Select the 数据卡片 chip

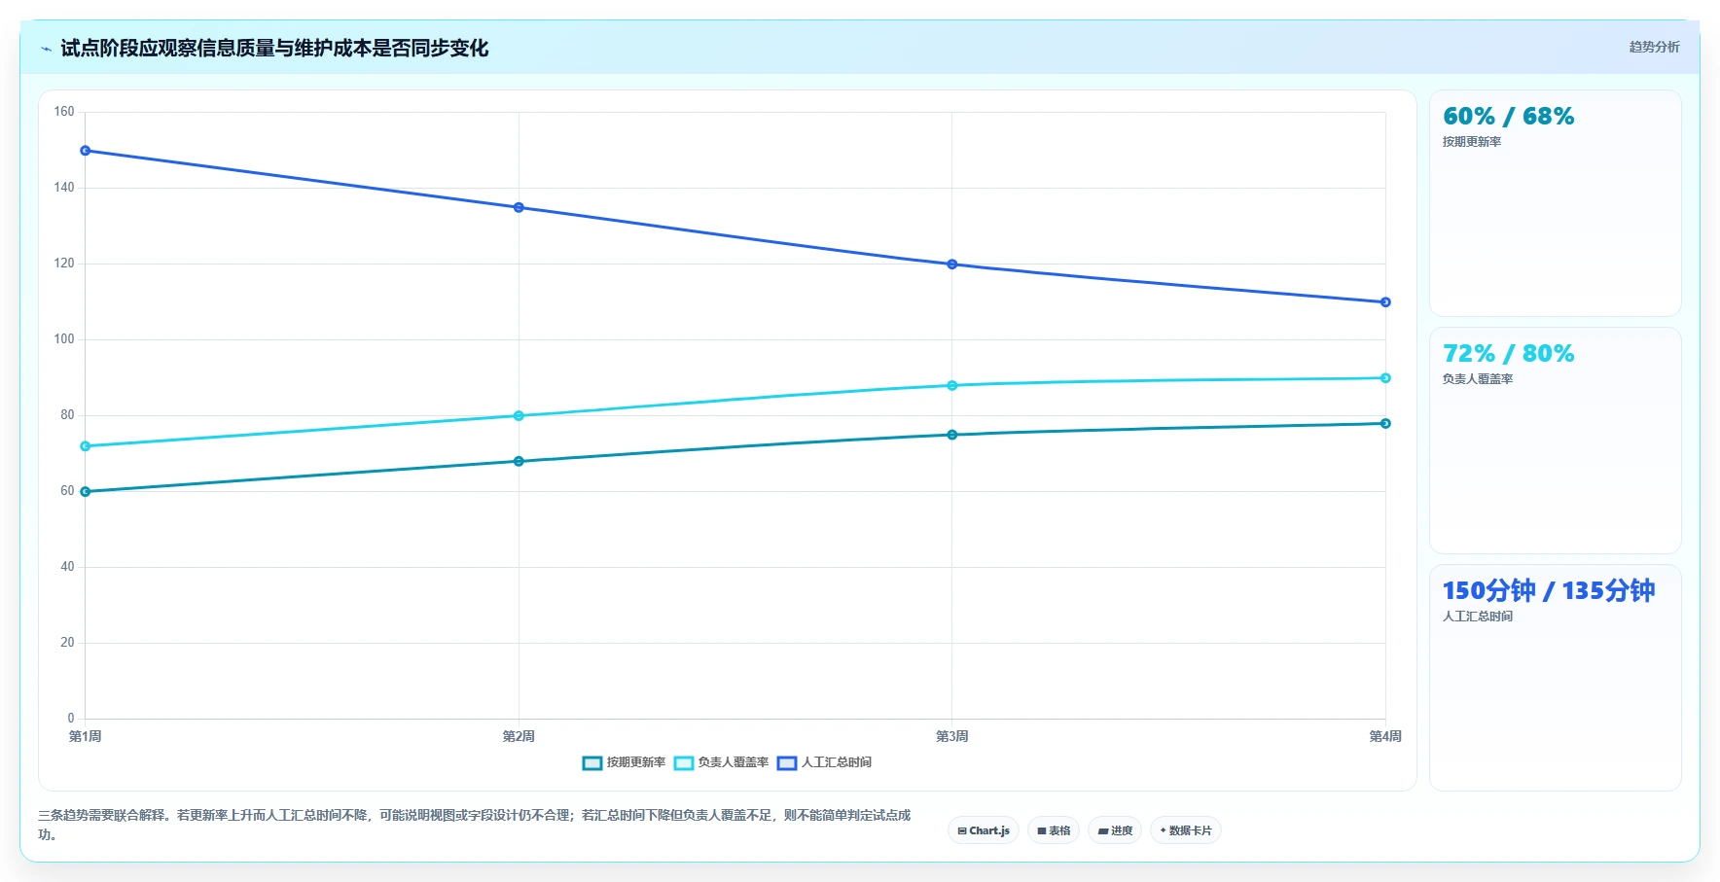[1186, 830]
